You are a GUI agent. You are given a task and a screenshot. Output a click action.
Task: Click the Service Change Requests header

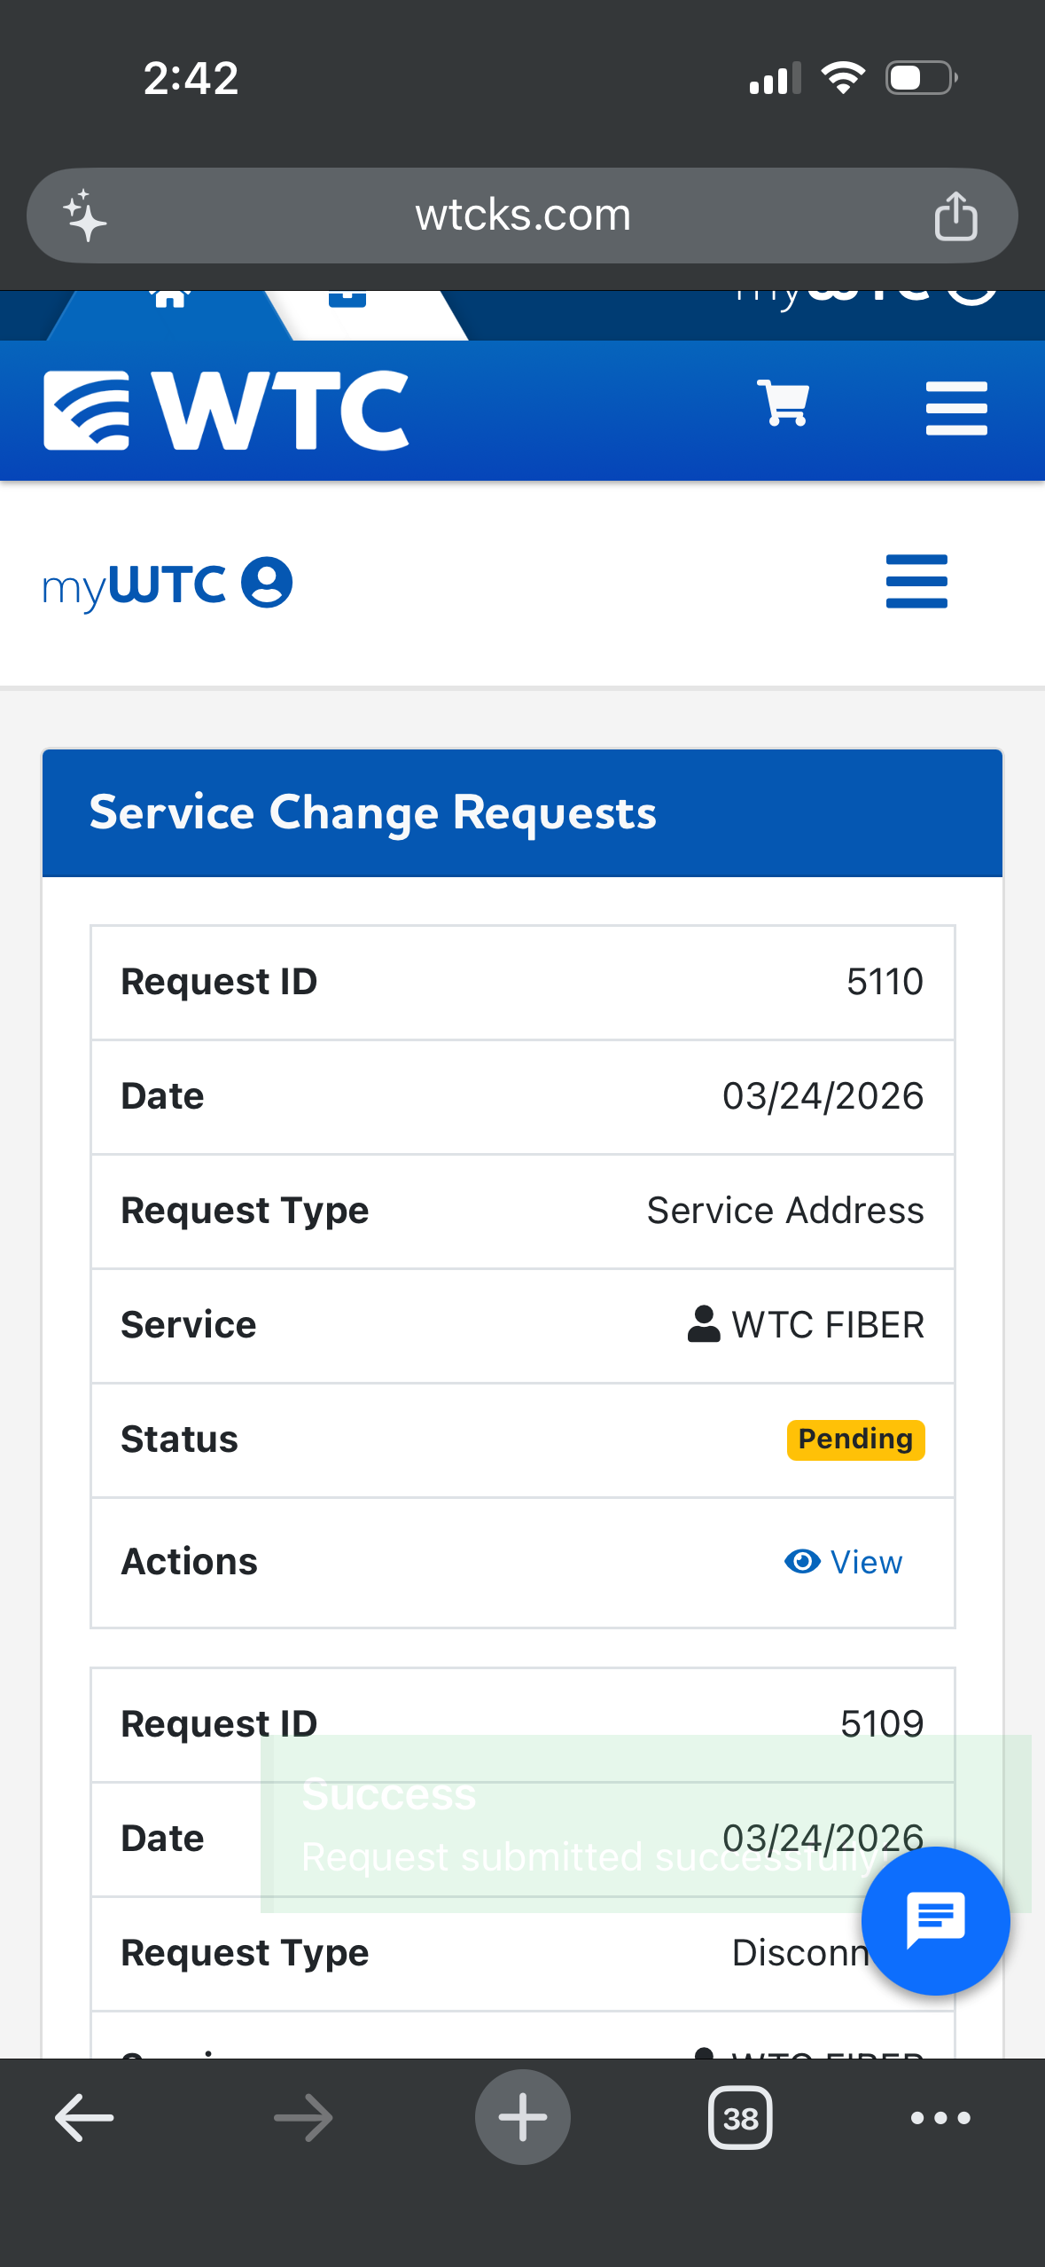tap(372, 812)
